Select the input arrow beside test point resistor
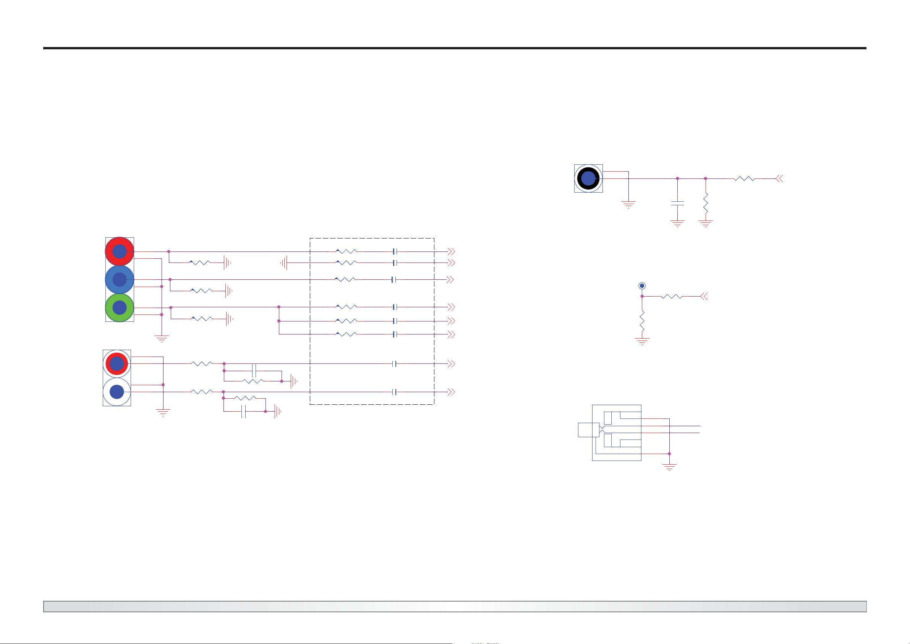This screenshot has height=644, width=910. (704, 296)
